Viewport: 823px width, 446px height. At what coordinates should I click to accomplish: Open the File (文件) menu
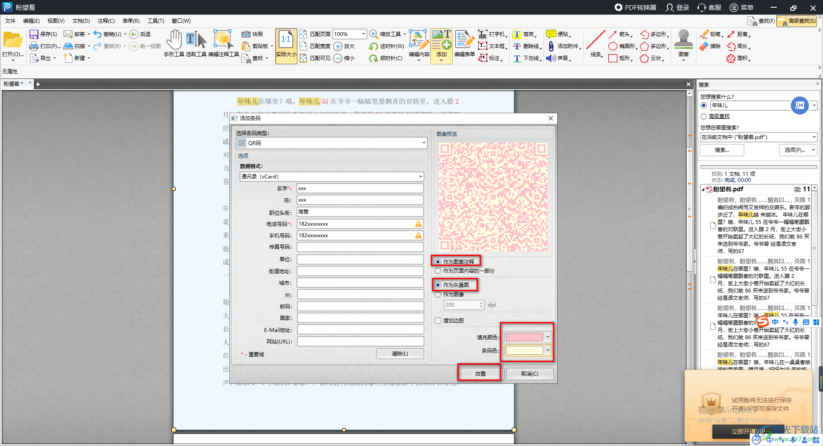click(10, 21)
